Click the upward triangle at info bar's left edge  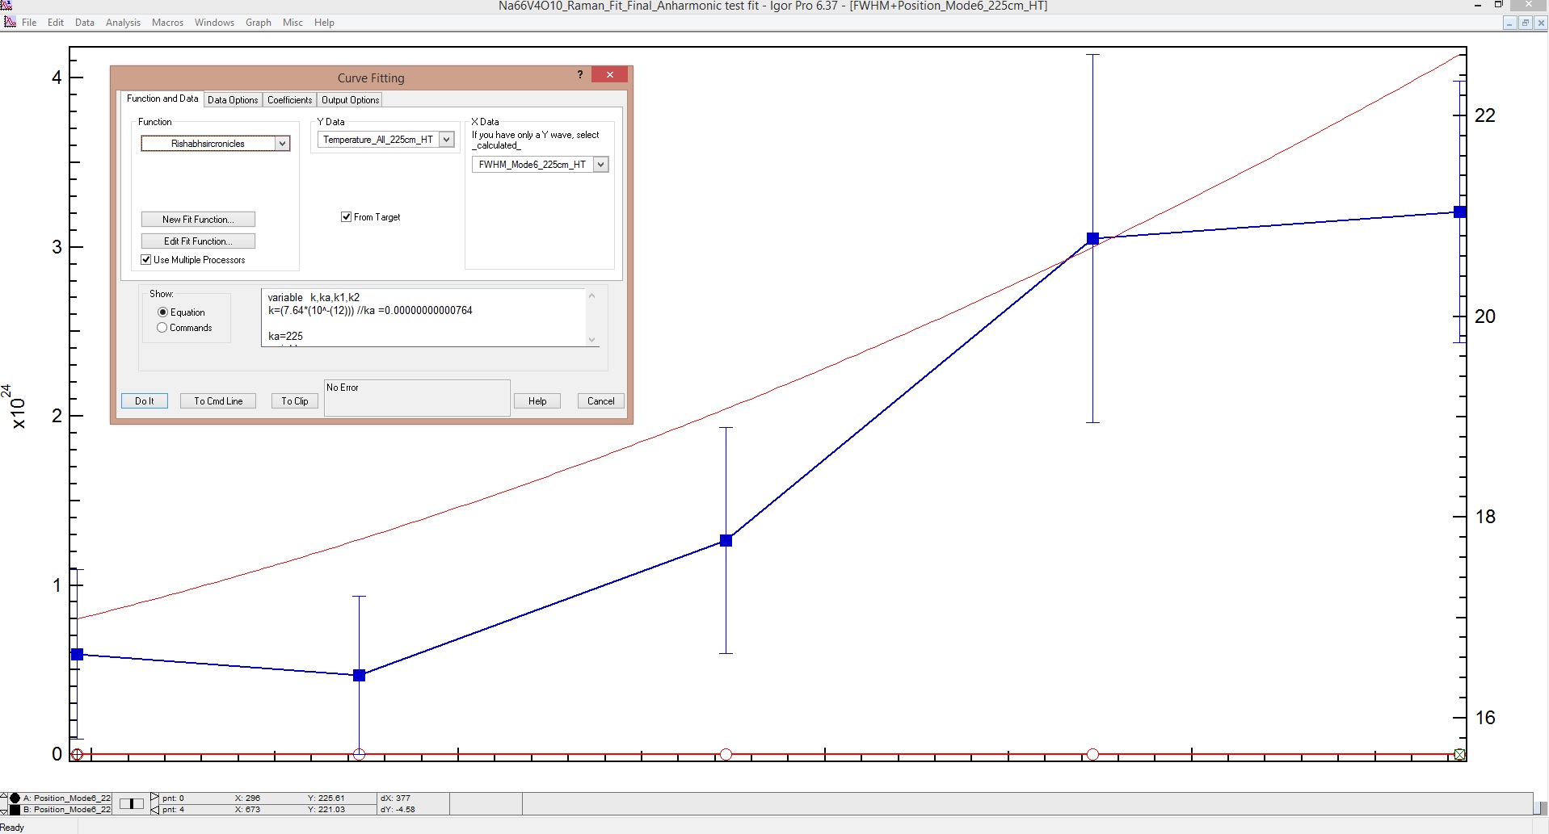pos(5,794)
